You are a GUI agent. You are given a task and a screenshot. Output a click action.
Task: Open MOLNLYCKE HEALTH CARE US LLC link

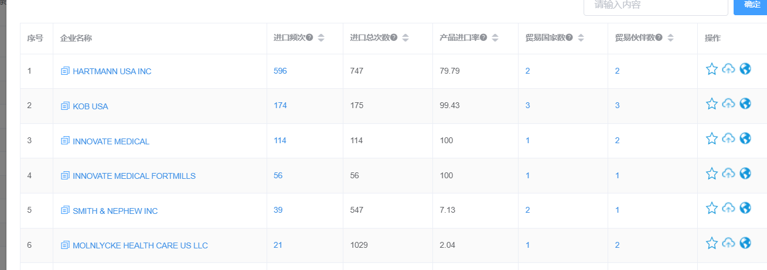[140, 245]
